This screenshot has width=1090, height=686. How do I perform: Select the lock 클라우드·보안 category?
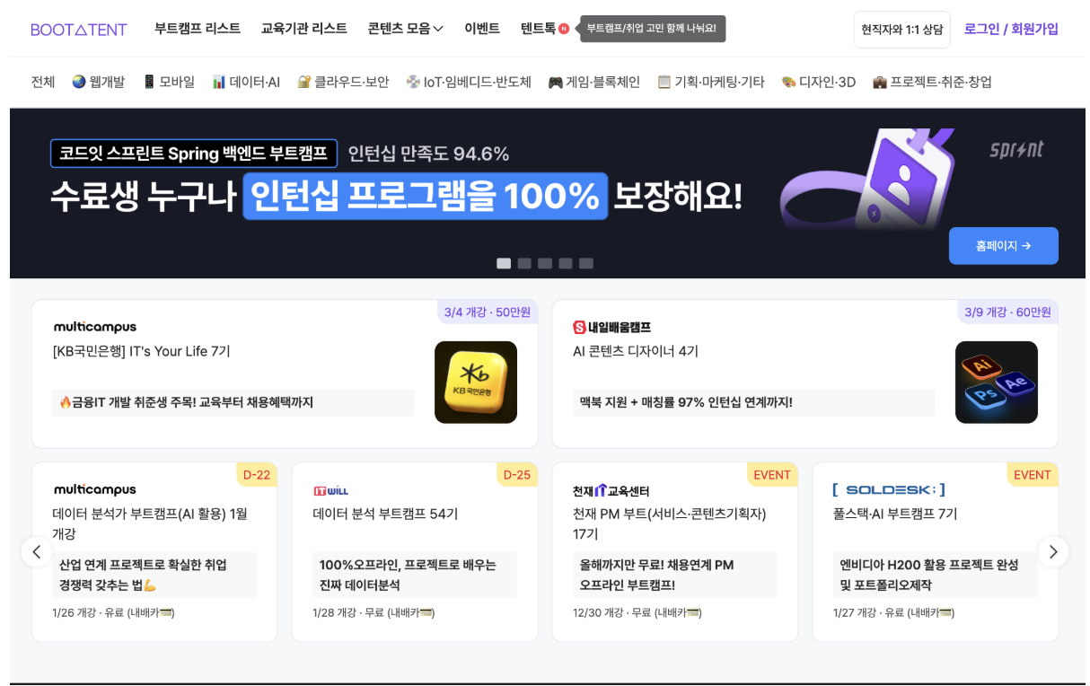click(343, 82)
